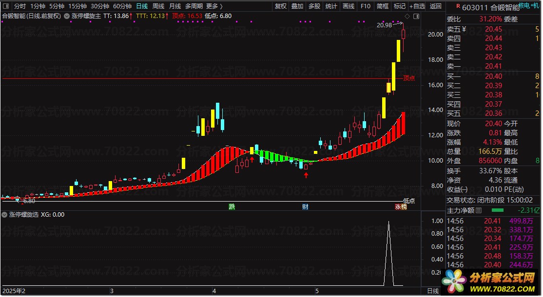The height and width of the screenshot is (297, 543).
Task: Switch to 周线 weekly chart
Action: pyautogui.click(x=158, y=6)
